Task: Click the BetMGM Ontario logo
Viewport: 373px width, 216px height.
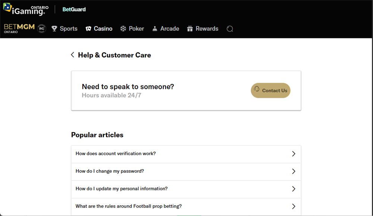Action: tap(19, 28)
